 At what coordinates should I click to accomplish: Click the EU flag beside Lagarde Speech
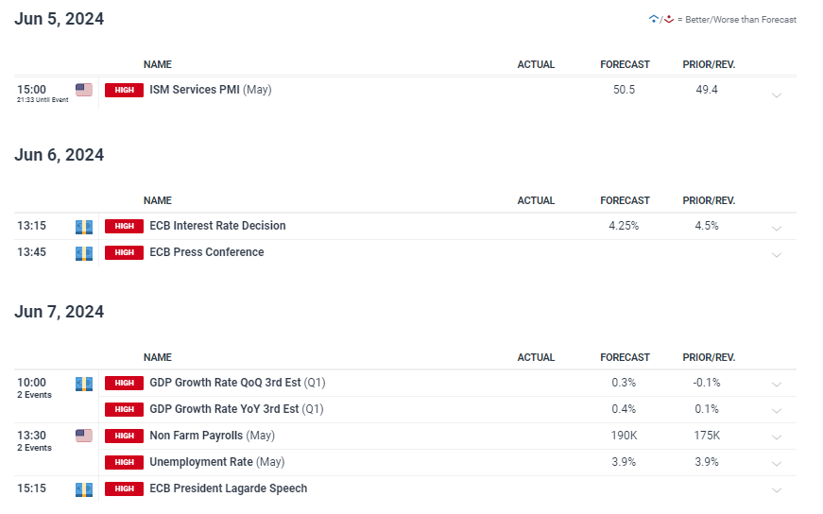click(x=84, y=488)
